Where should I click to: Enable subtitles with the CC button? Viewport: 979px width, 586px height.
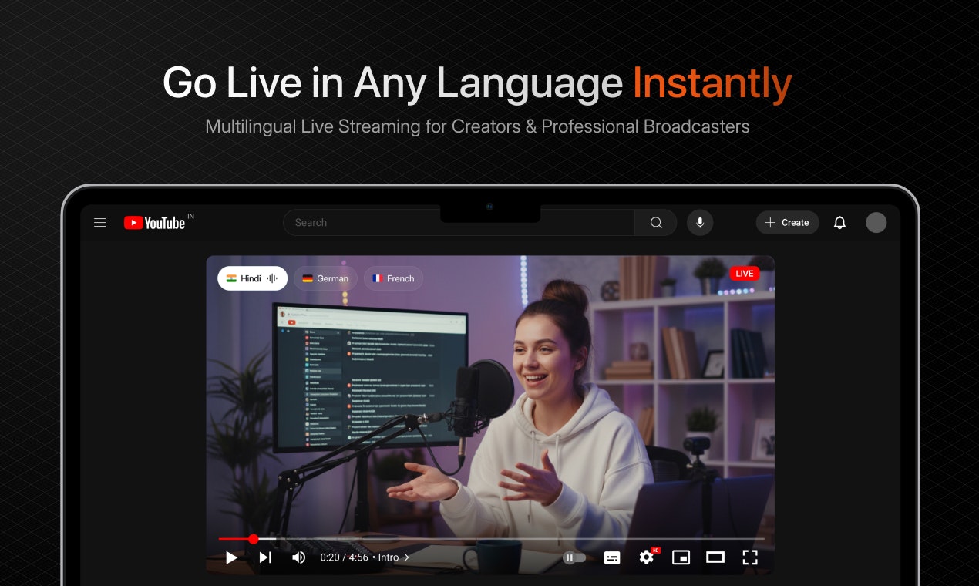tap(611, 557)
